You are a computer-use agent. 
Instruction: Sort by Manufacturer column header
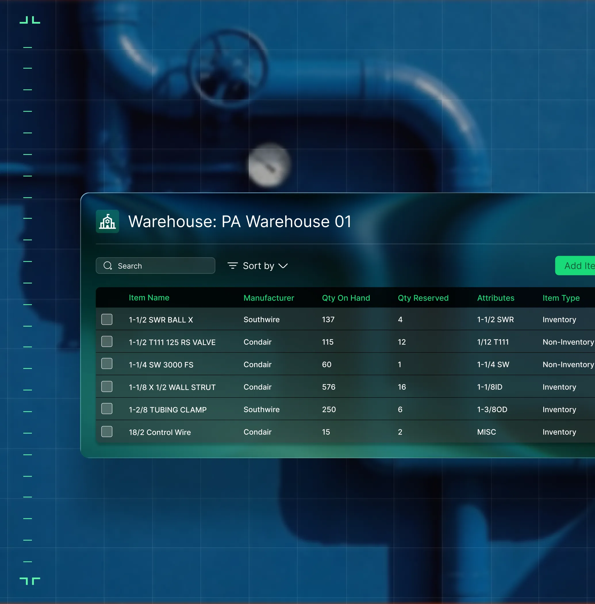(x=269, y=298)
